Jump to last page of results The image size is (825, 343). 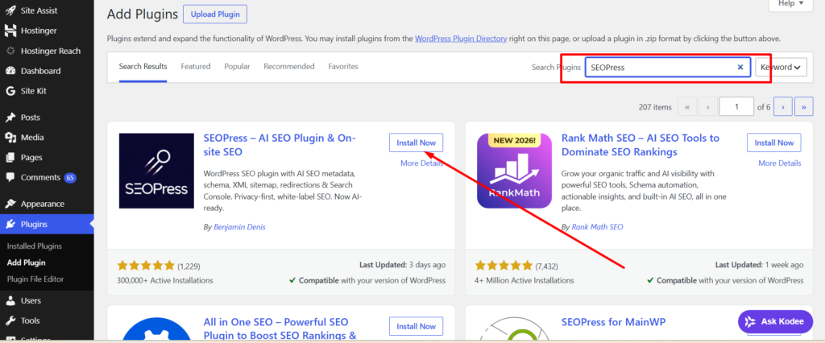point(803,107)
